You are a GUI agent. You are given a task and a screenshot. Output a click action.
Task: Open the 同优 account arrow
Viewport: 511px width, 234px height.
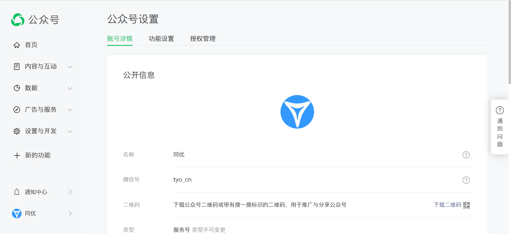(x=70, y=214)
